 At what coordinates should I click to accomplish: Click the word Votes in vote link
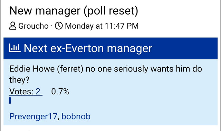click(x=21, y=92)
